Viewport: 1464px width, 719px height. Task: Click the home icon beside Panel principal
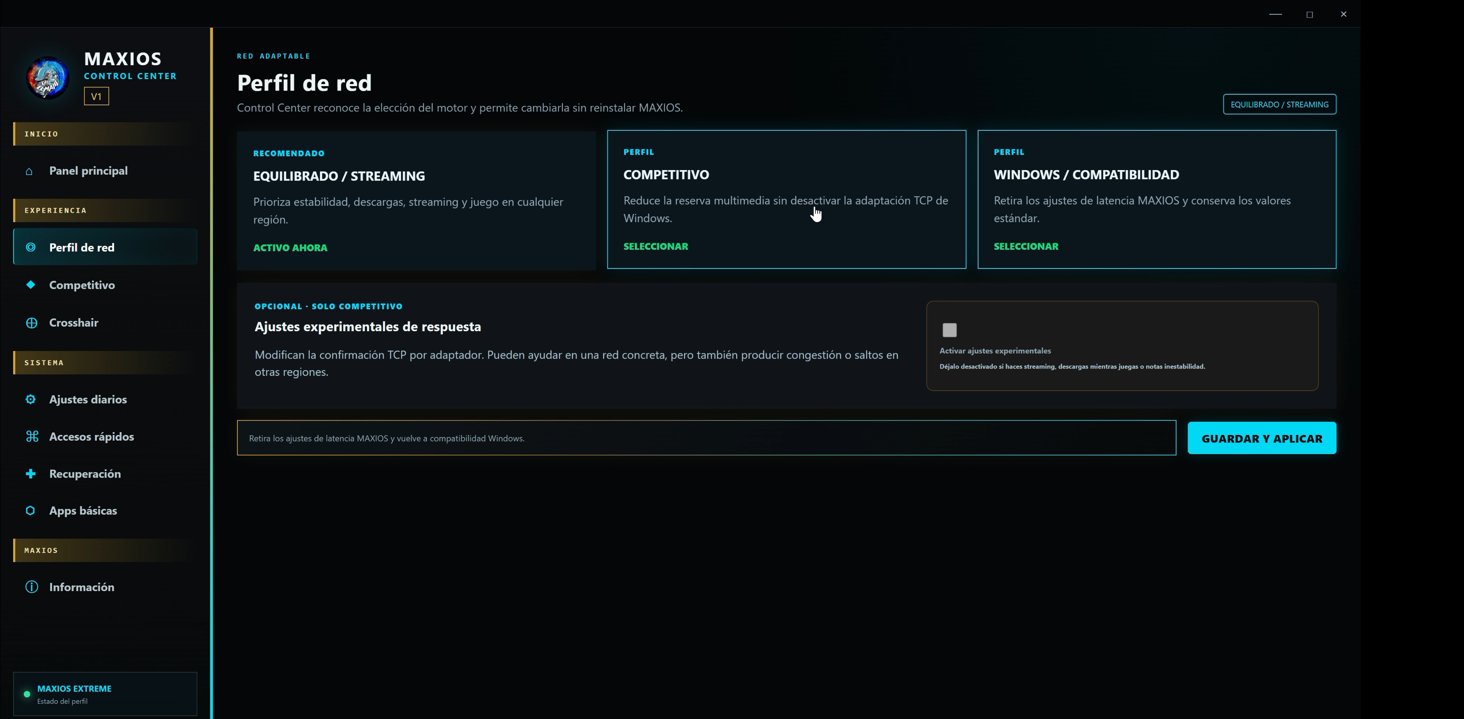(29, 171)
